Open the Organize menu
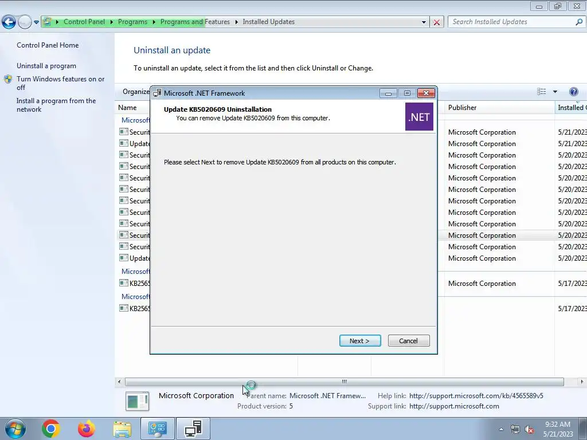 pyautogui.click(x=136, y=92)
